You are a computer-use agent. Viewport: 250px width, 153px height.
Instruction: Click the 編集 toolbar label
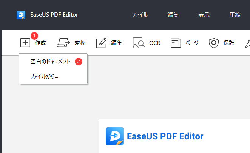(x=117, y=43)
